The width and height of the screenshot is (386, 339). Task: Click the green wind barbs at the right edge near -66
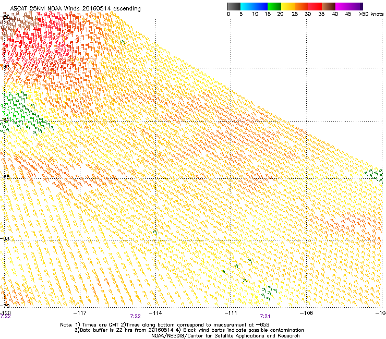click(374, 175)
